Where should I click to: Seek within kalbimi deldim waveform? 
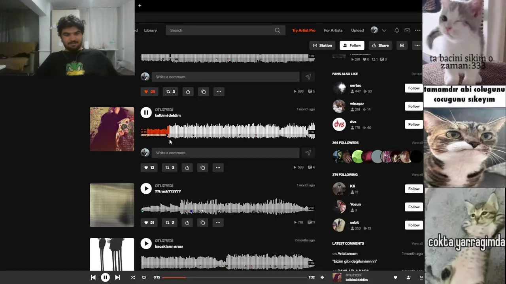click(228, 131)
